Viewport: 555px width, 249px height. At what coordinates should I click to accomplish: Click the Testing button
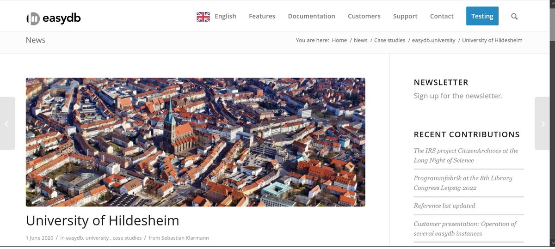(x=482, y=16)
